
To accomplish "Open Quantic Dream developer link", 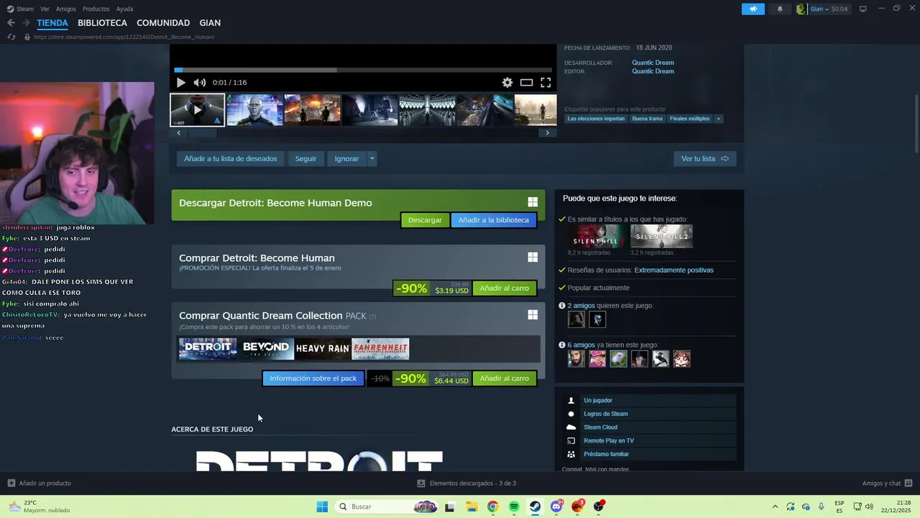I will click(653, 63).
